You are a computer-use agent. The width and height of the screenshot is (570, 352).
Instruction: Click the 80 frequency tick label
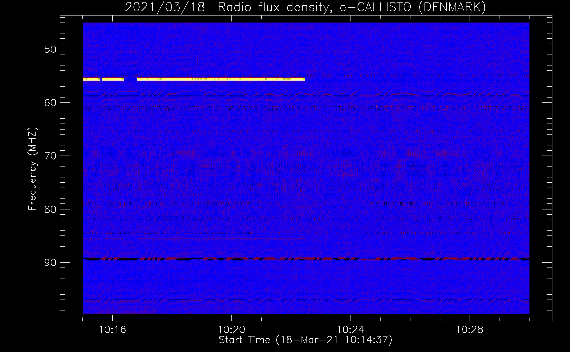click(50, 209)
